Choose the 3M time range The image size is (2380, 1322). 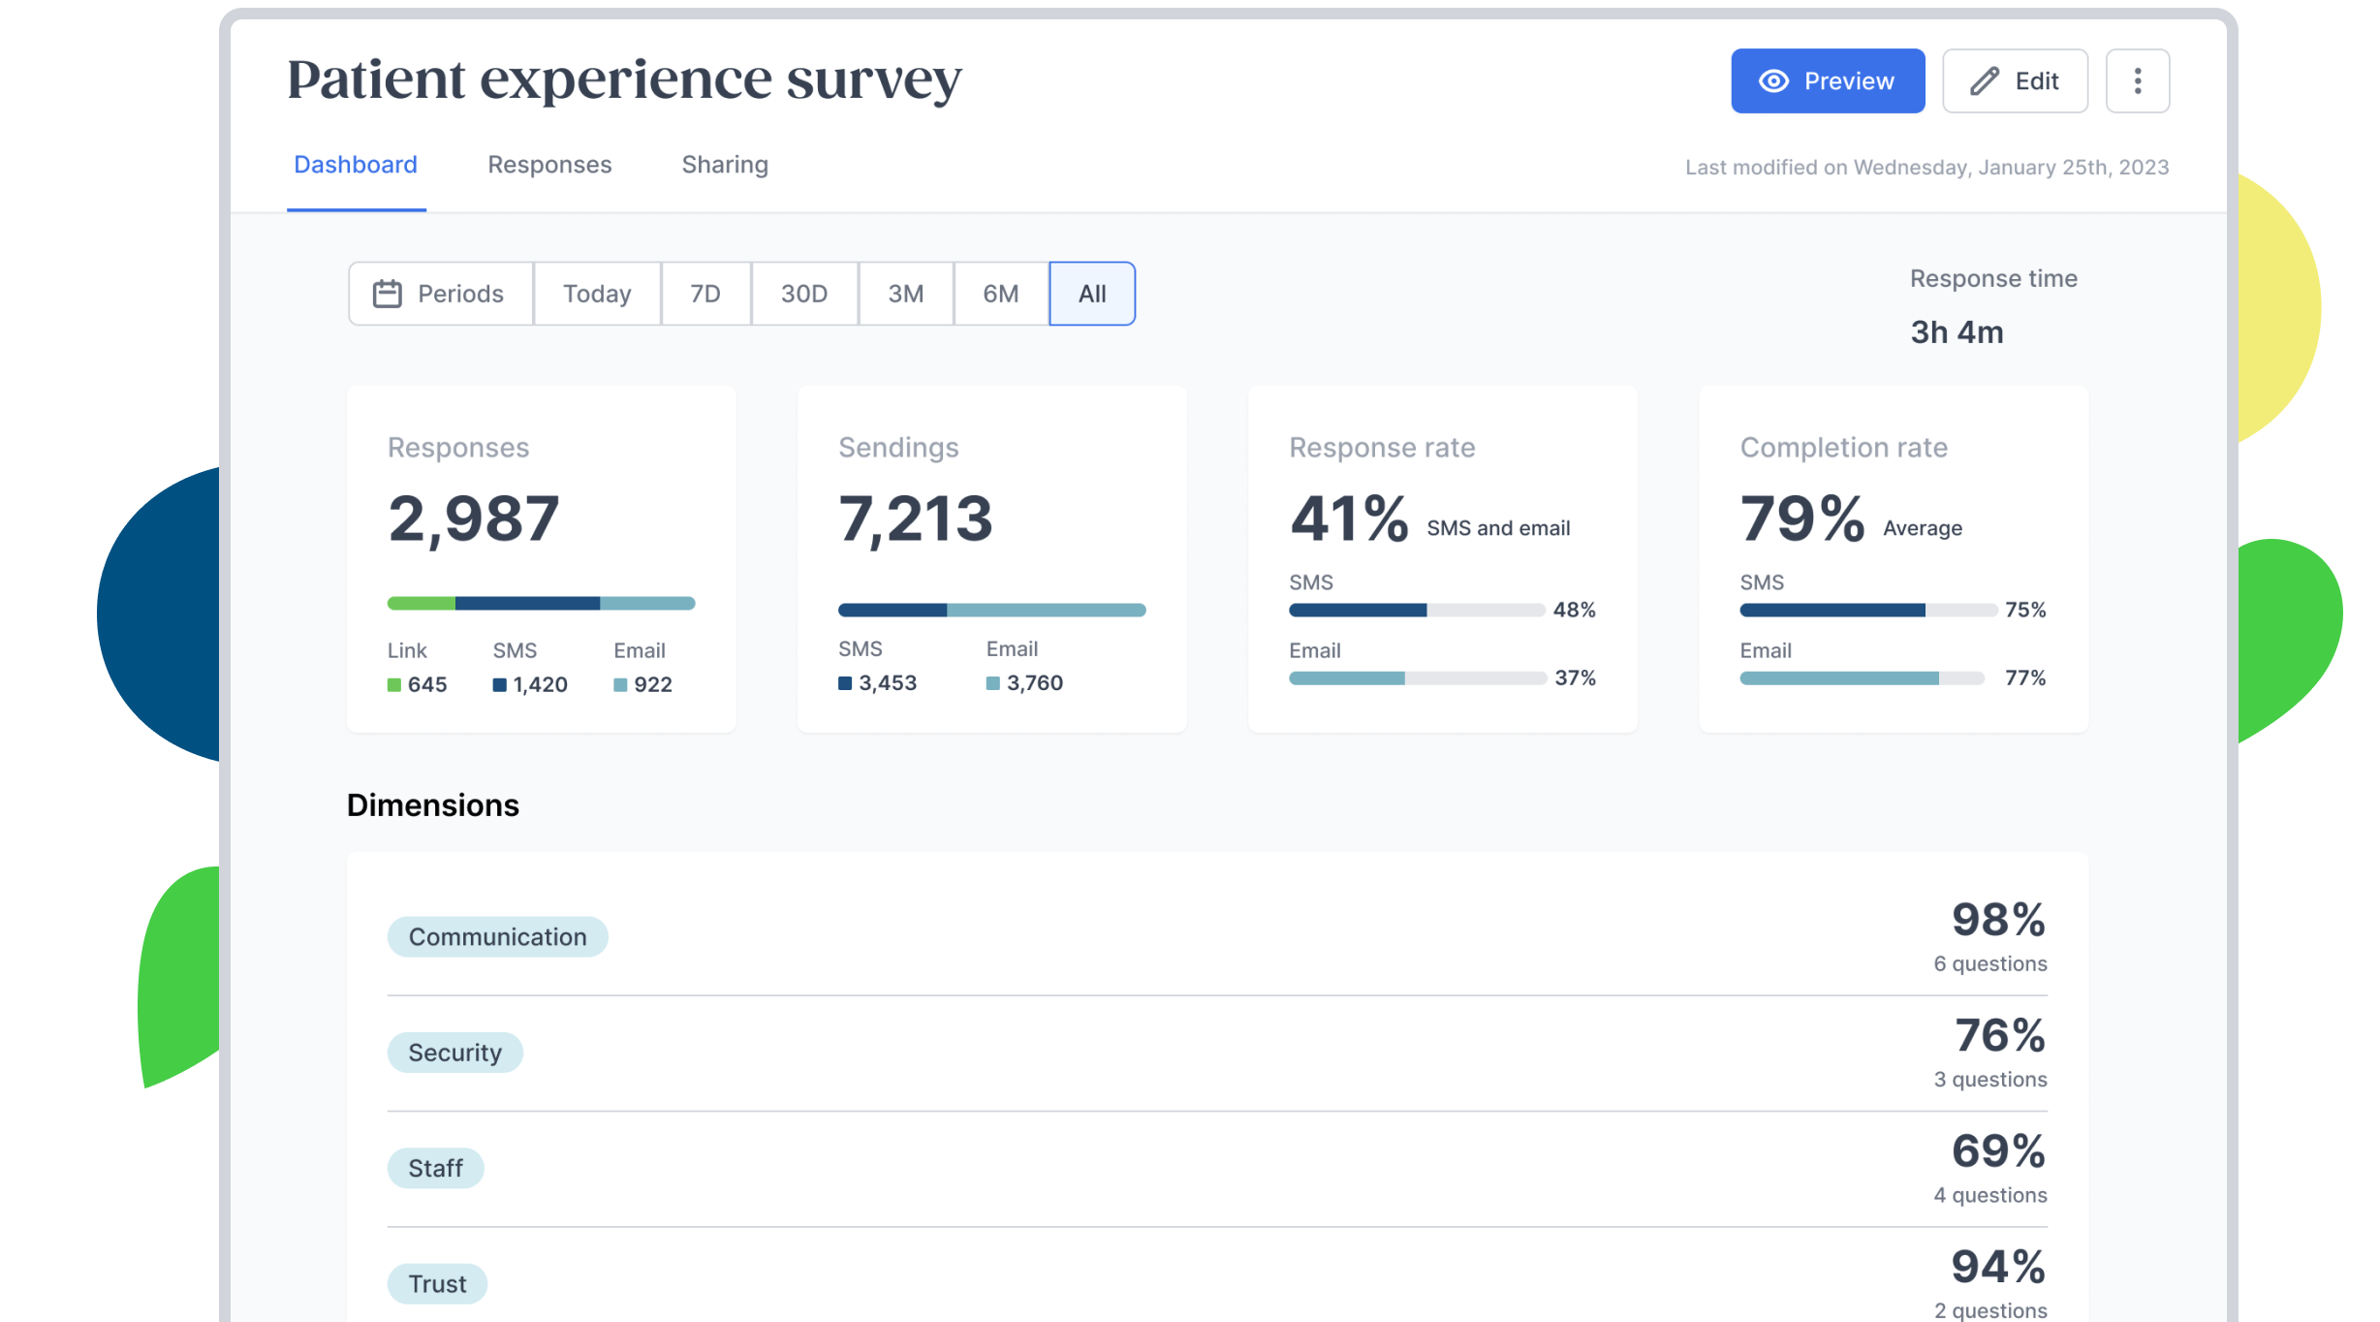[905, 294]
